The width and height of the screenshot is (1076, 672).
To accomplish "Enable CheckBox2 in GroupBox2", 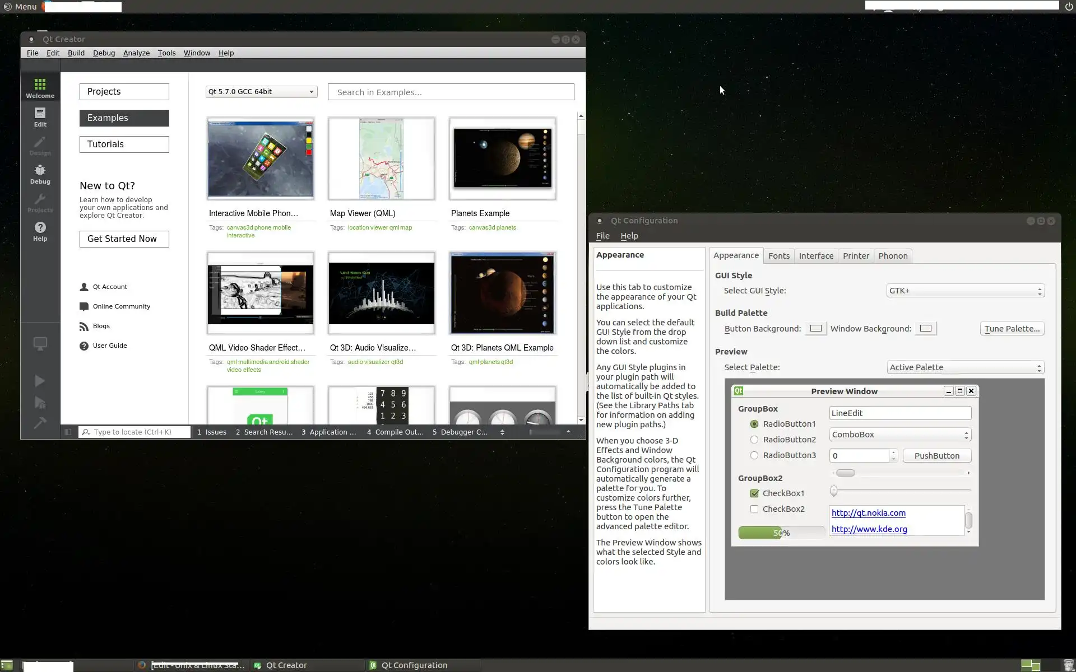I will pos(754,509).
